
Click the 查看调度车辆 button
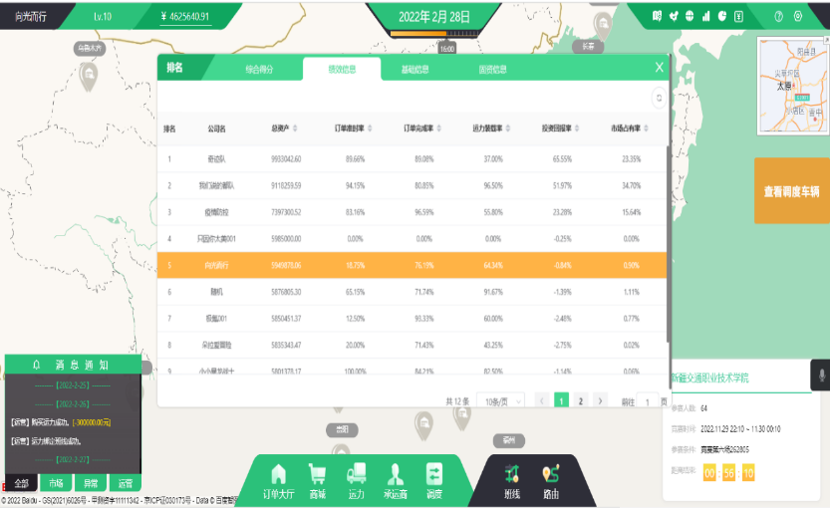[x=791, y=191]
